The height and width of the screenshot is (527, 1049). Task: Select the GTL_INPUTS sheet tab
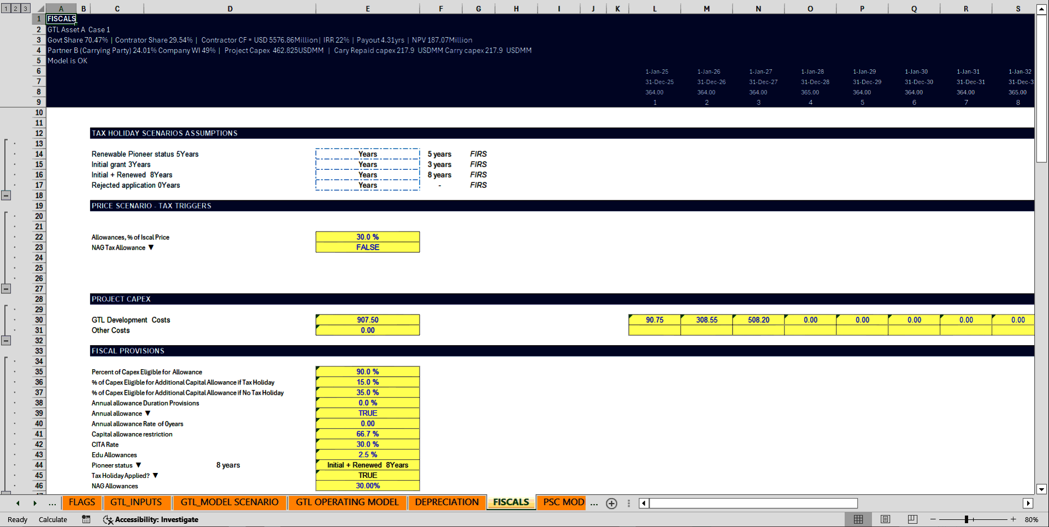137,502
